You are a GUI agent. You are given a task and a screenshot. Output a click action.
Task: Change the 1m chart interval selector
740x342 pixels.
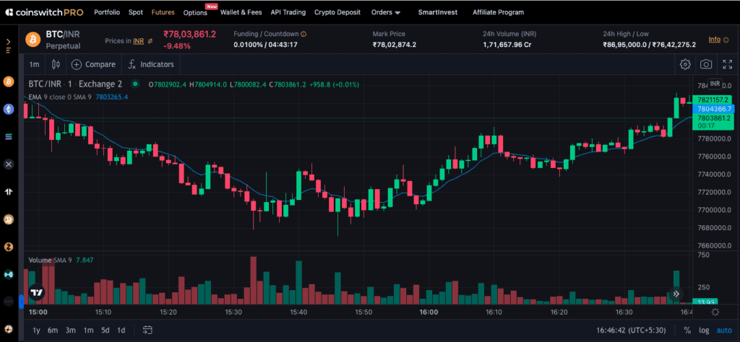[x=35, y=64]
